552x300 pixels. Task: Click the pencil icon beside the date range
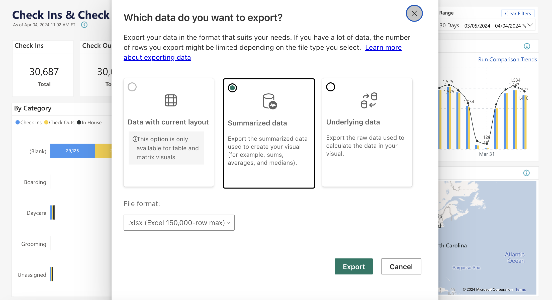pyautogui.click(x=524, y=25)
